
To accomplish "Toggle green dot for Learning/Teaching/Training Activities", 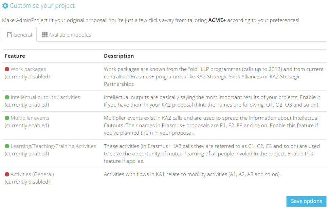I will click(7, 146).
